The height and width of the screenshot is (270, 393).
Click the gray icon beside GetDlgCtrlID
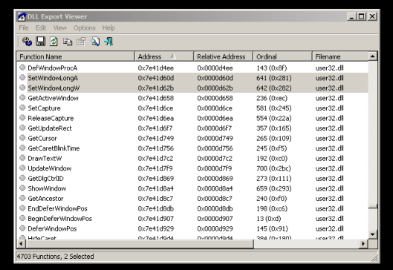point(22,178)
